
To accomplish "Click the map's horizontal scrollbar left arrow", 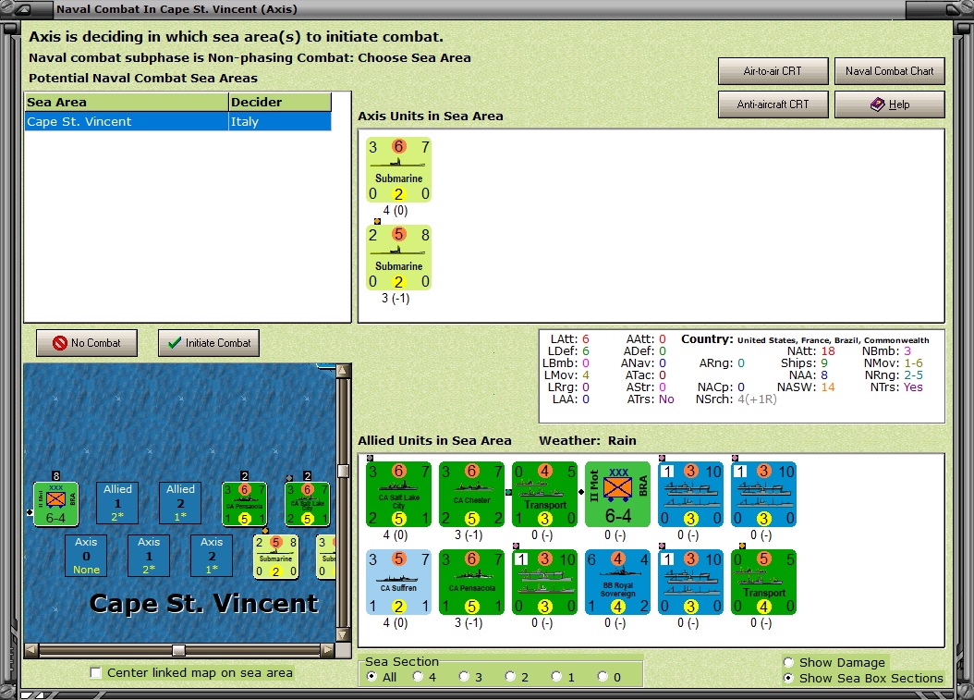I will pyautogui.click(x=31, y=650).
